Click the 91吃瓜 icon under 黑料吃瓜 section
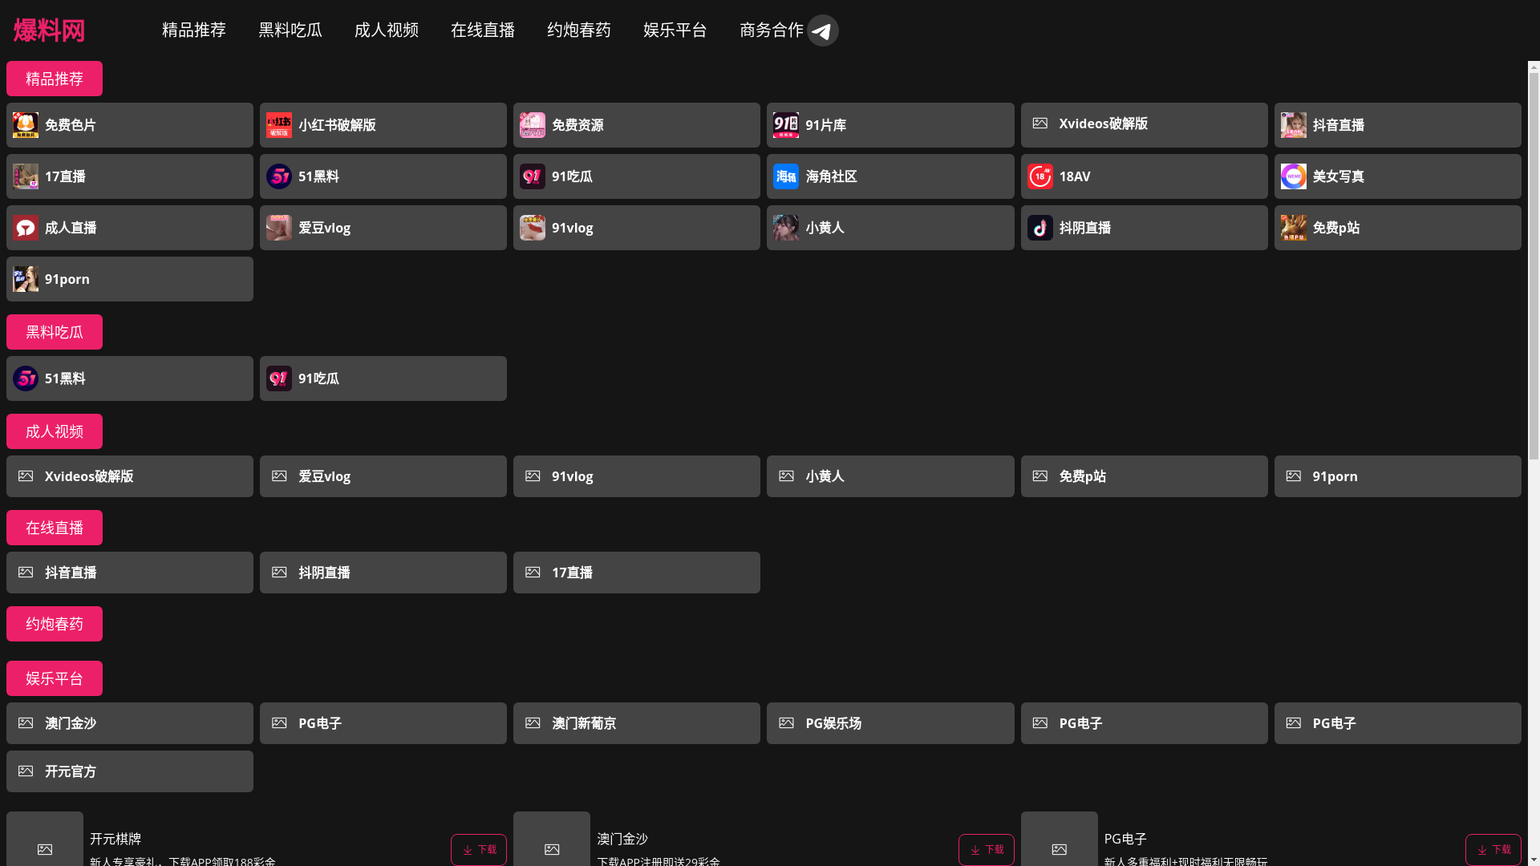Viewport: 1540px width, 866px height. 279,378
